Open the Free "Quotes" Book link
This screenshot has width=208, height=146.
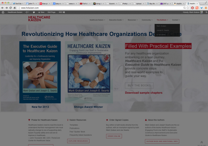(x=77, y=132)
